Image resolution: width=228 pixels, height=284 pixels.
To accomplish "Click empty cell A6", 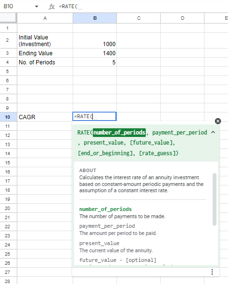I will tap(45, 80).
